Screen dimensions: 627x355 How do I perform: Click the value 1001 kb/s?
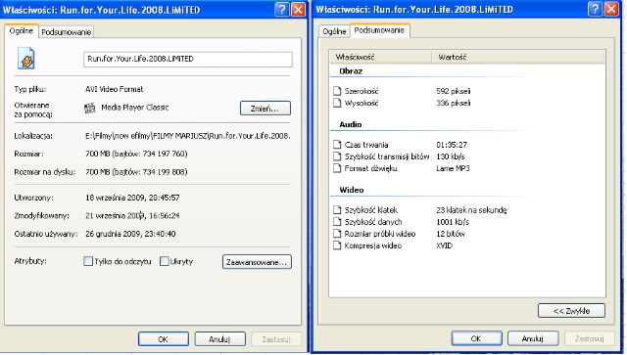point(453,222)
